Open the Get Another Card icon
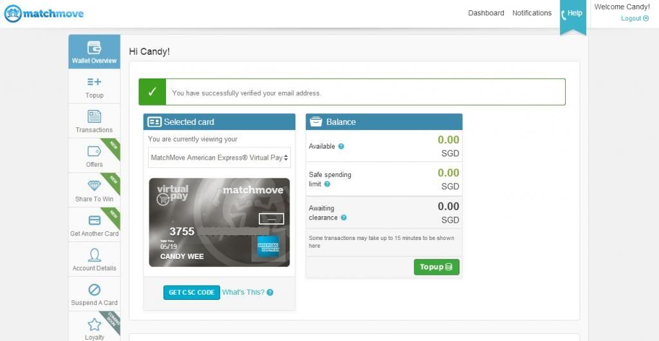659x341 pixels. 95,221
